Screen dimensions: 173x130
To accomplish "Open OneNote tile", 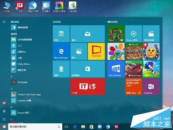I will (x=151, y=87).
